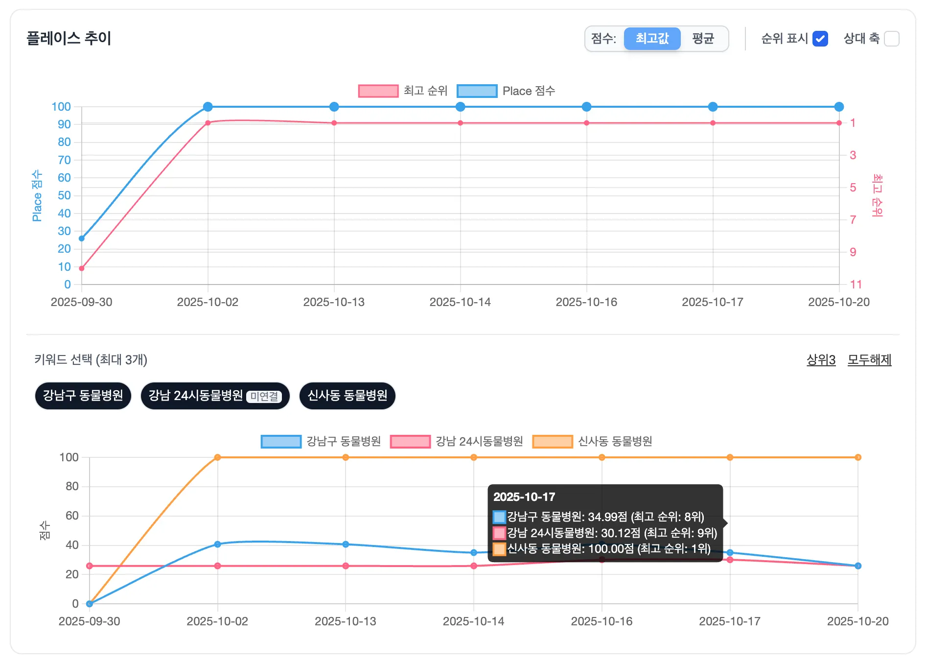926x664 pixels.
Task: Deselect the 강남구 동물병원 keyword chip
Action: pos(83,396)
